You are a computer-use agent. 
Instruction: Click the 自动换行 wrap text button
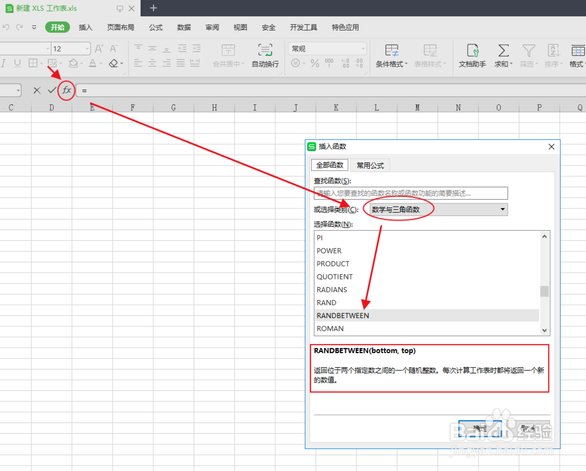pyautogui.click(x=265, y=56)
